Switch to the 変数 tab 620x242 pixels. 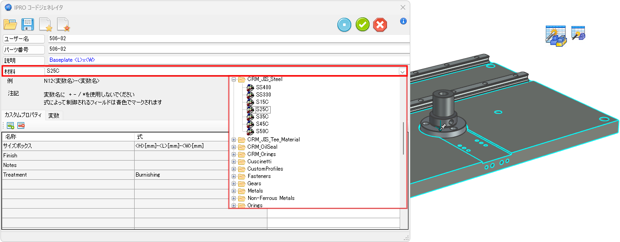pos(54,115)
